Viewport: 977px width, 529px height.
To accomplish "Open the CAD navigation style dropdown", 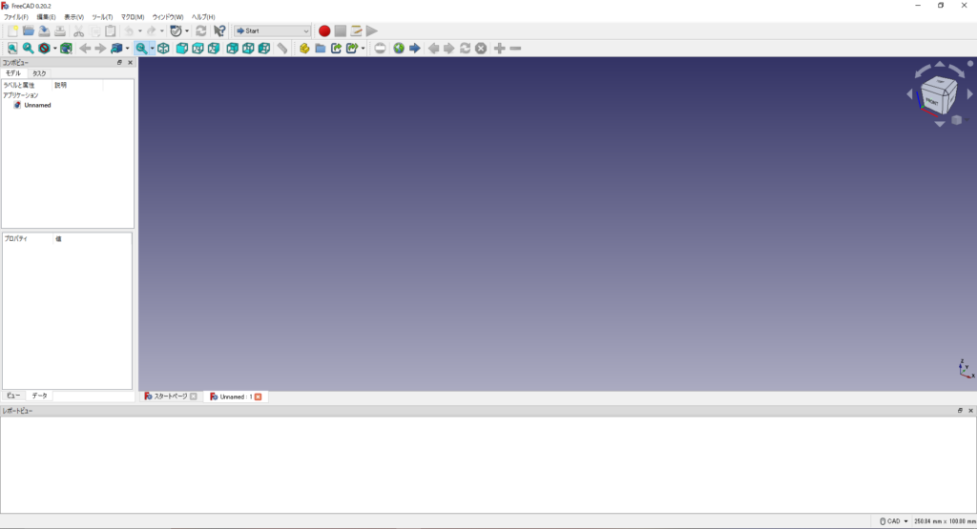I will (893, 521).
